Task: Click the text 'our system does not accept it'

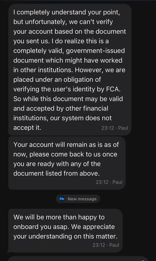Action: click(x=63, y=123)
